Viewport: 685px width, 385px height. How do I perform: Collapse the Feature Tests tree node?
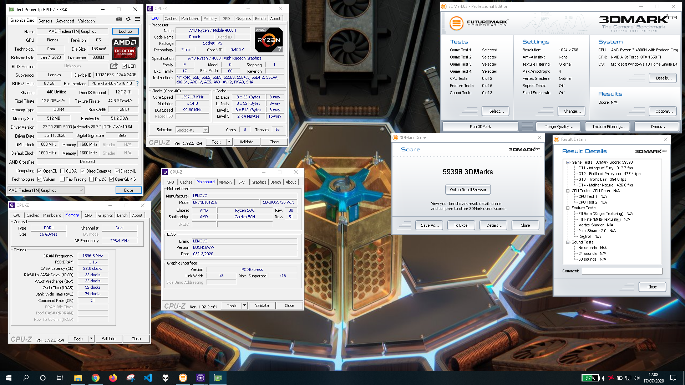pyautogui.click(x=568, y=208)
